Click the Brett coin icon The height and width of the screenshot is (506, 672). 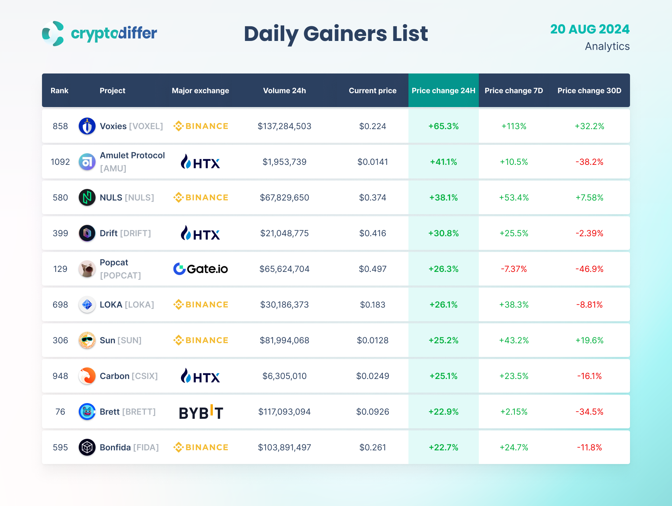[x=87, y=412]
